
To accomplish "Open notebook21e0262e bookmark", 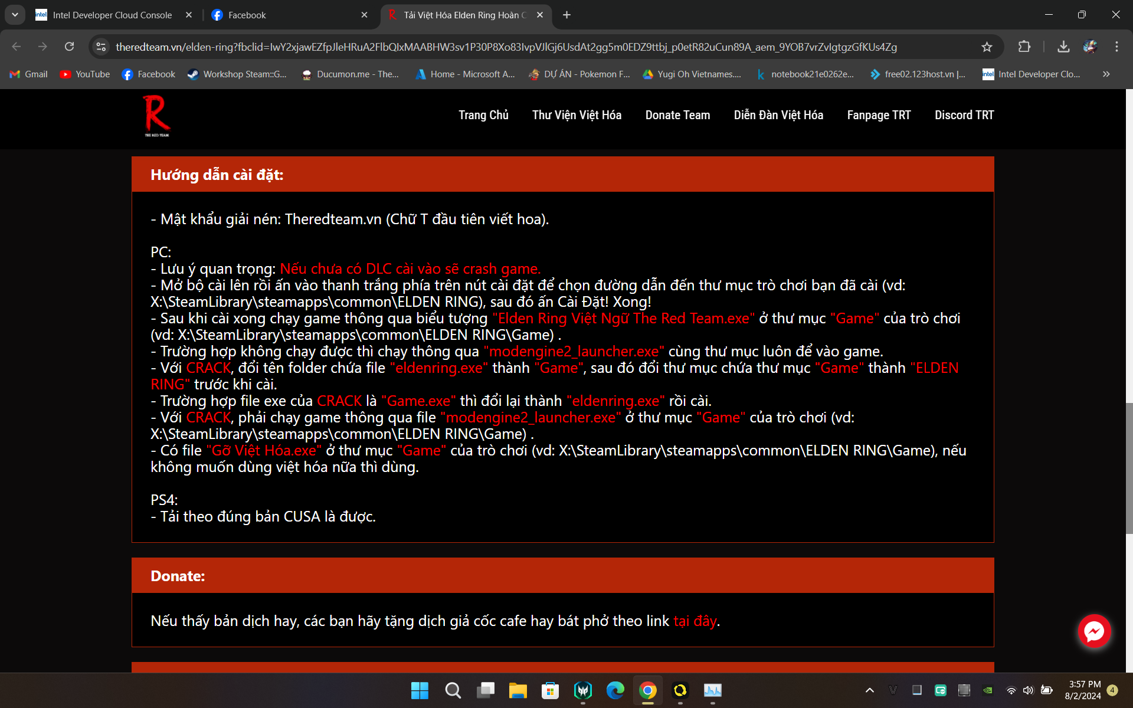I will [x=805, y=74].
